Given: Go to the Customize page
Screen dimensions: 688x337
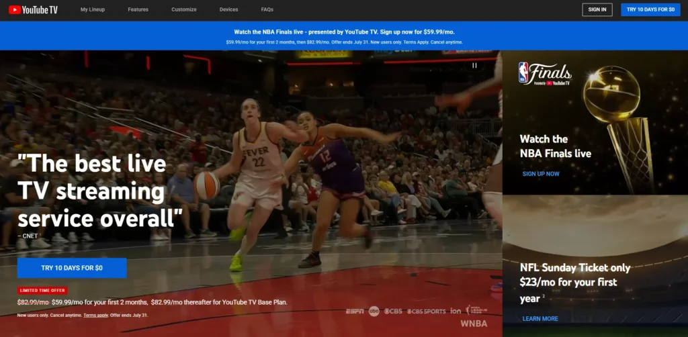Looking at the screenshot, I should point(184,9).
